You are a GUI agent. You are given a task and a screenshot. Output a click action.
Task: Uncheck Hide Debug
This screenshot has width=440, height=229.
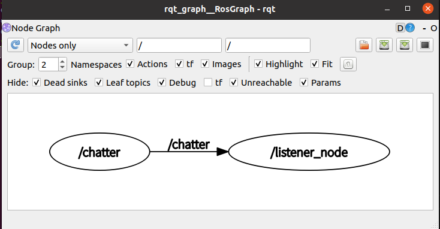point(162,83)
